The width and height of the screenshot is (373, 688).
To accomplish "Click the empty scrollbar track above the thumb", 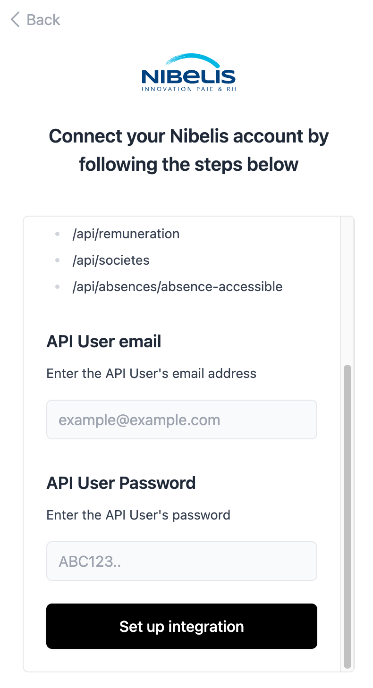I will click(x=347, y=288).
